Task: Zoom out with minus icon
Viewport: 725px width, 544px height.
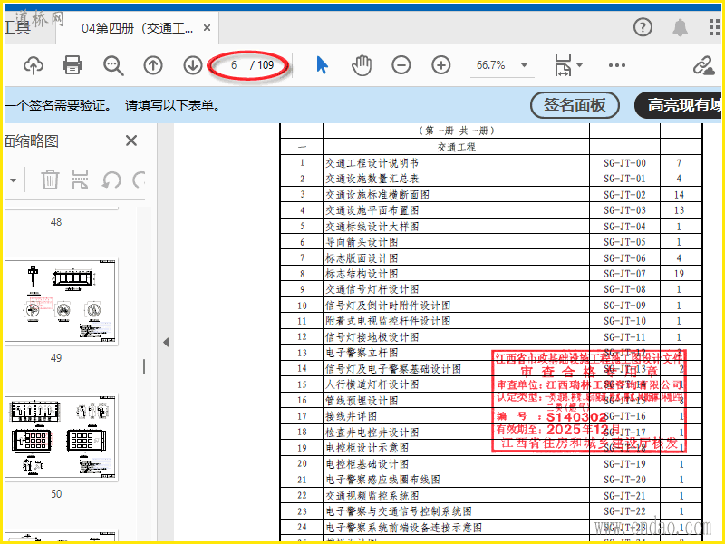Action: click(x=401, y=65)
